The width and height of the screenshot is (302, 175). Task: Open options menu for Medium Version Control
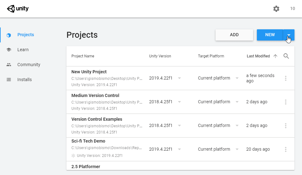pos(286,102)
